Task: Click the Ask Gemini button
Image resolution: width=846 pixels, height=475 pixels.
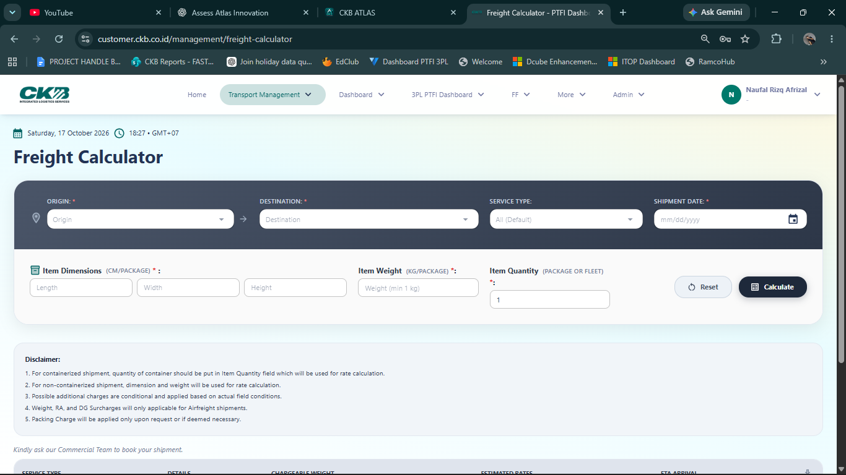Action: click(x=717, y=12)
